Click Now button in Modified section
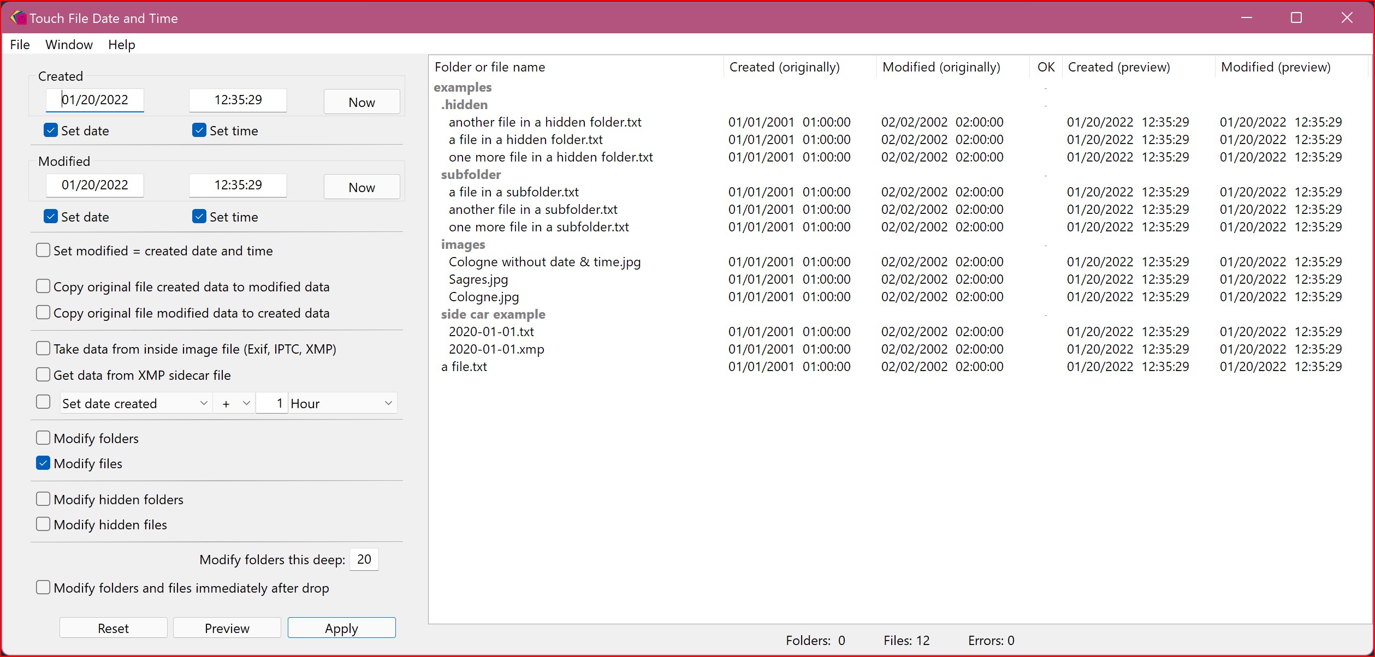This screenshot has width=1375, height=657. tap(361, 187)
